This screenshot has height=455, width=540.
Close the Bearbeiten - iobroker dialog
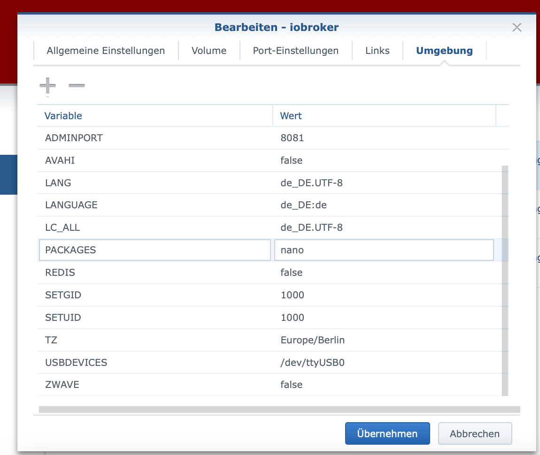[x=517, y=28]
